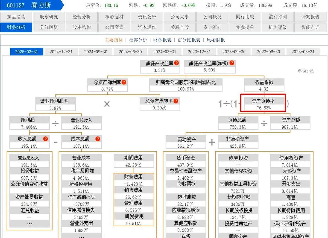Screen dimensions: 328x238
Task: Go to the 核心题材 tab
Action: (114, 17)
